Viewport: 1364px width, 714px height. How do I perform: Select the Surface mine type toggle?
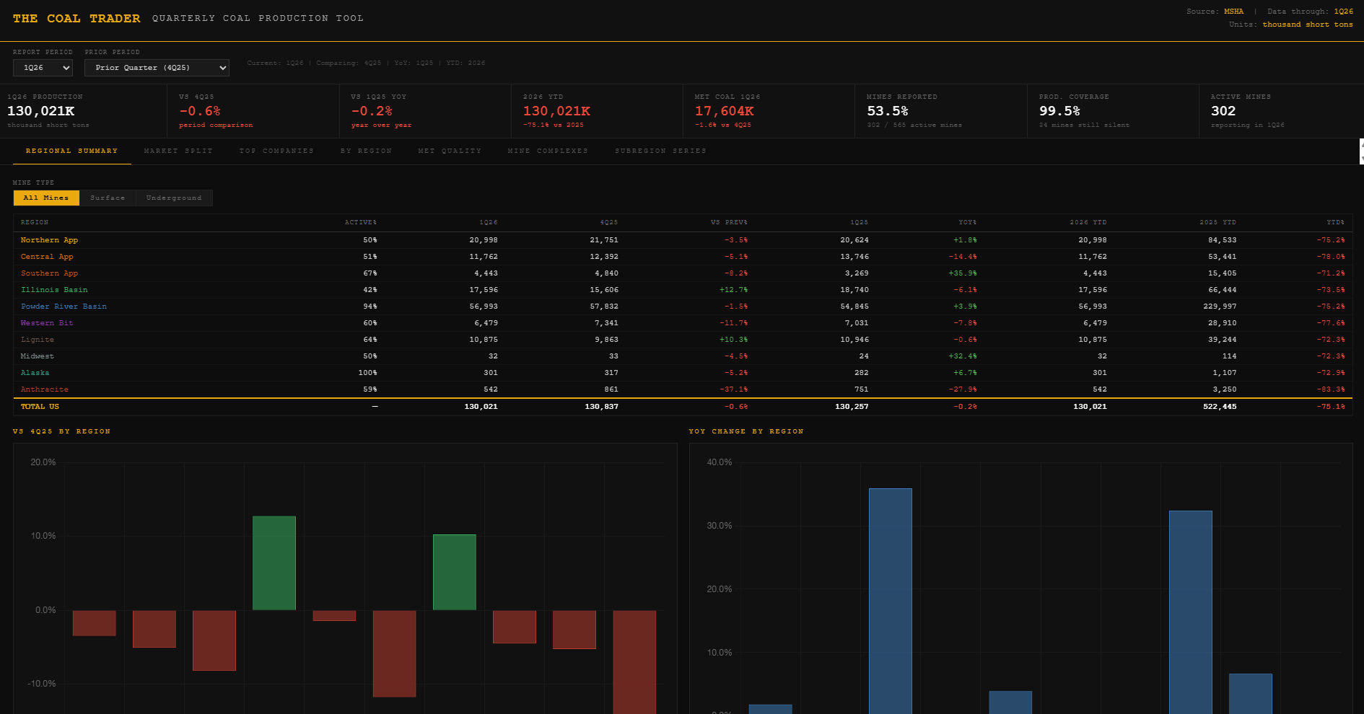pyautogui.click(x=108, y=198)
